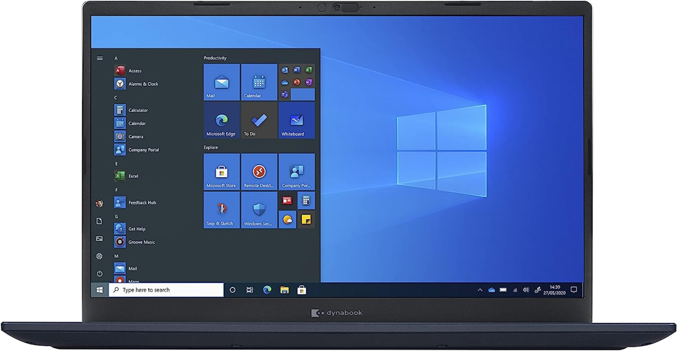
Task: Launch Excel from the app list
Action: click(126, 176)
